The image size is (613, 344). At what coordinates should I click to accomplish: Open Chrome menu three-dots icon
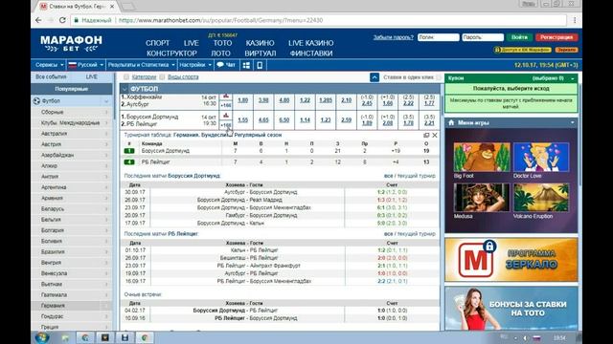click(575, 20)
